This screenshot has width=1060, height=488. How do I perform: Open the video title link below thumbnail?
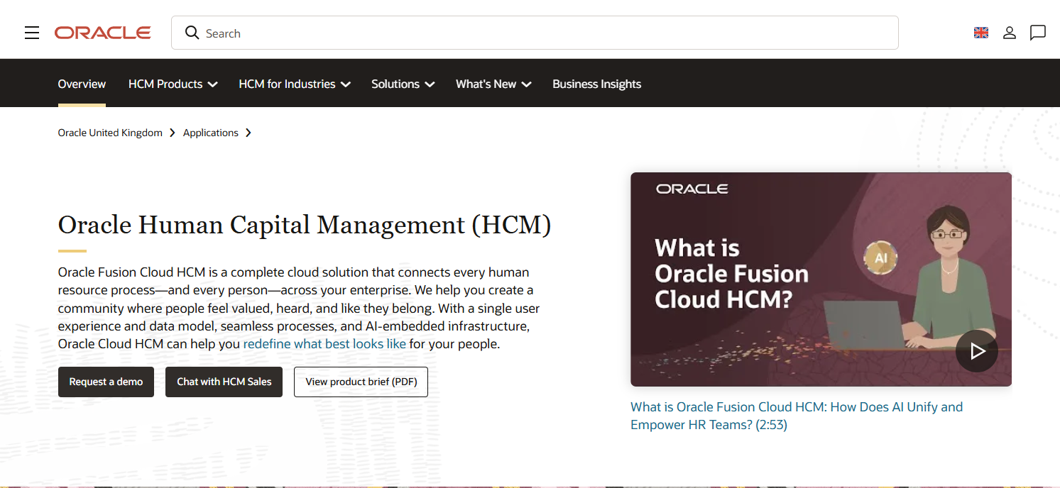[797, 416]
